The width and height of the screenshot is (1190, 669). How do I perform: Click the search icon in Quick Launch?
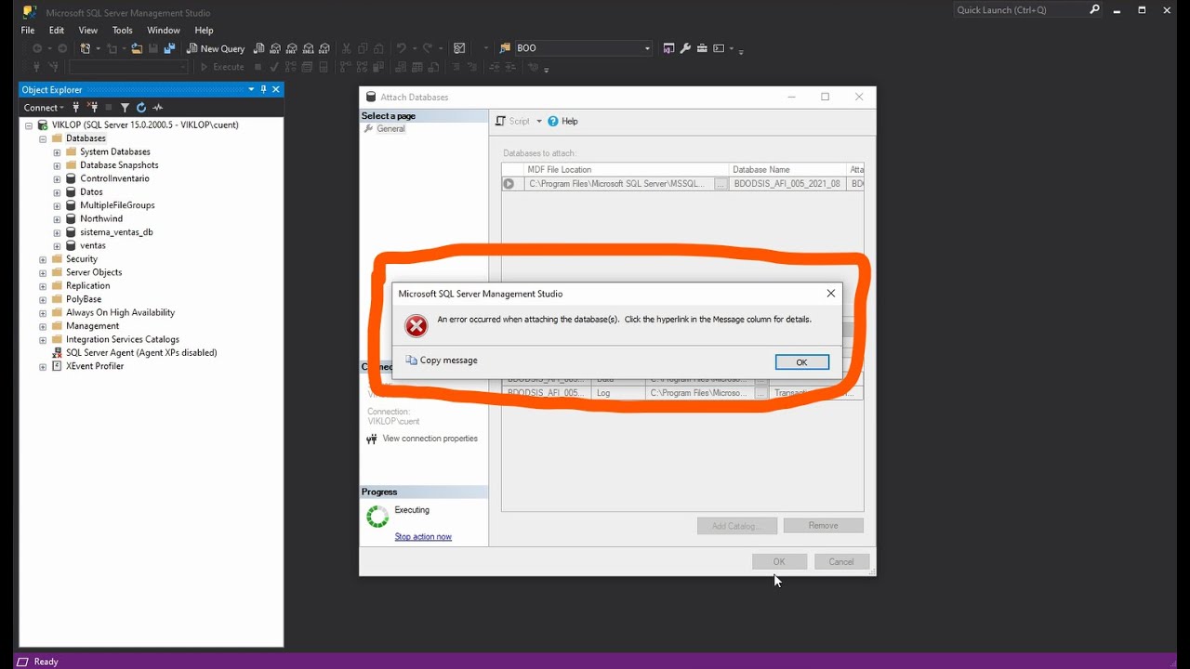coord(1095,9)
